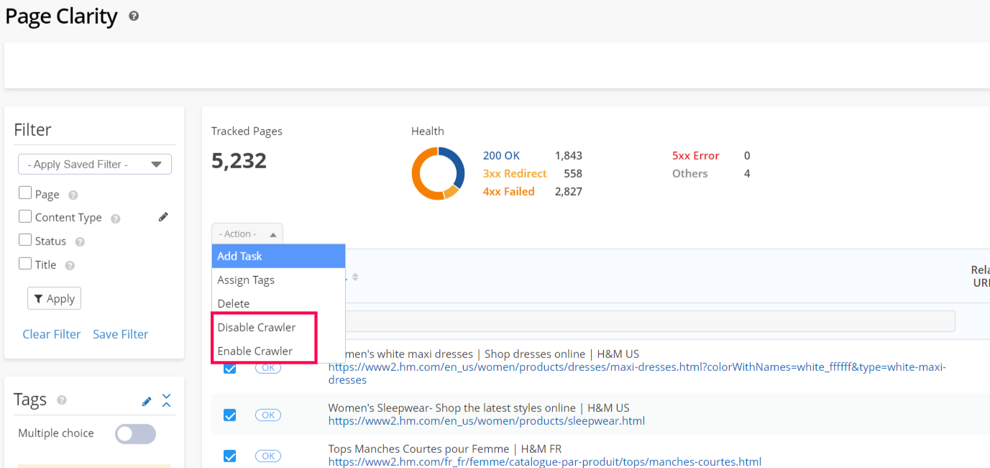Click the help icon next to Status filter
This screenshot has width=990, height=468.
point(80,242)
